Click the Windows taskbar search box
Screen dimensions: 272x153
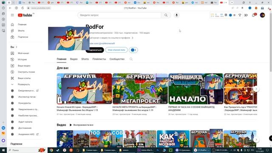(x=27, y=150)
